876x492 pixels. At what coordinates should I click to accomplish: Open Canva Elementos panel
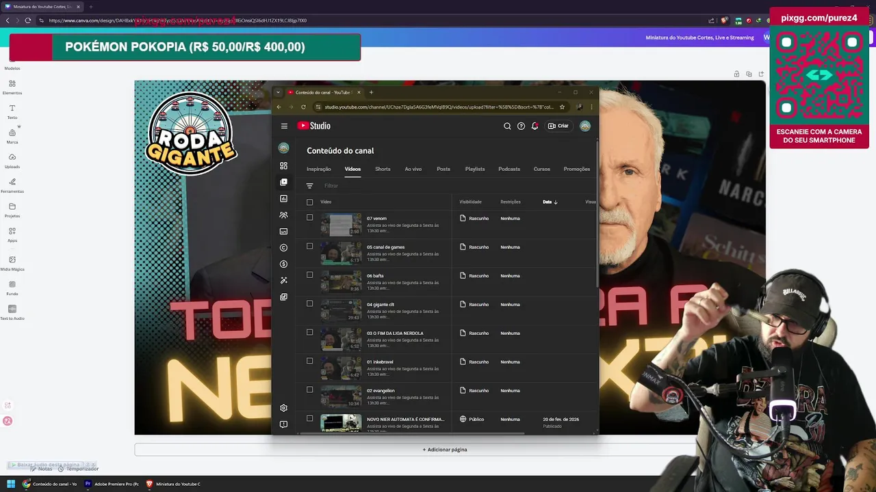(12, 87)
